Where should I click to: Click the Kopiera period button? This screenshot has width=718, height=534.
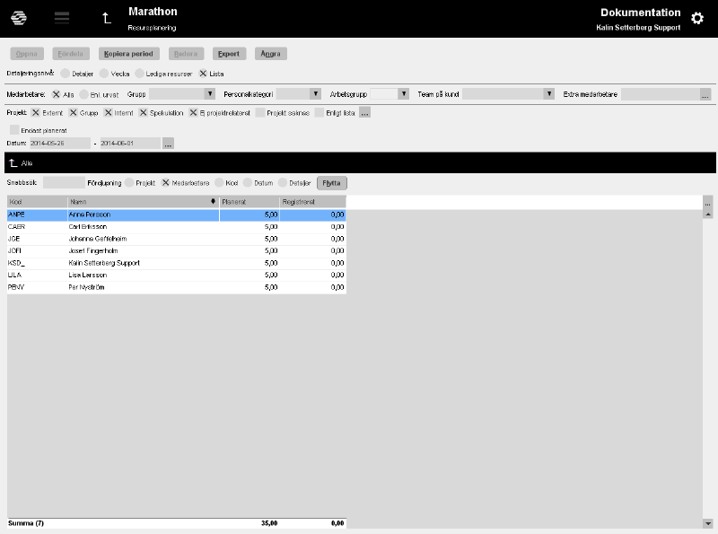[x=128, y=54]
